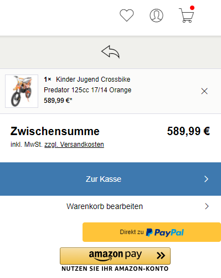
Task: Open the wishlist heart icon
Action: [x=127, y=15]
